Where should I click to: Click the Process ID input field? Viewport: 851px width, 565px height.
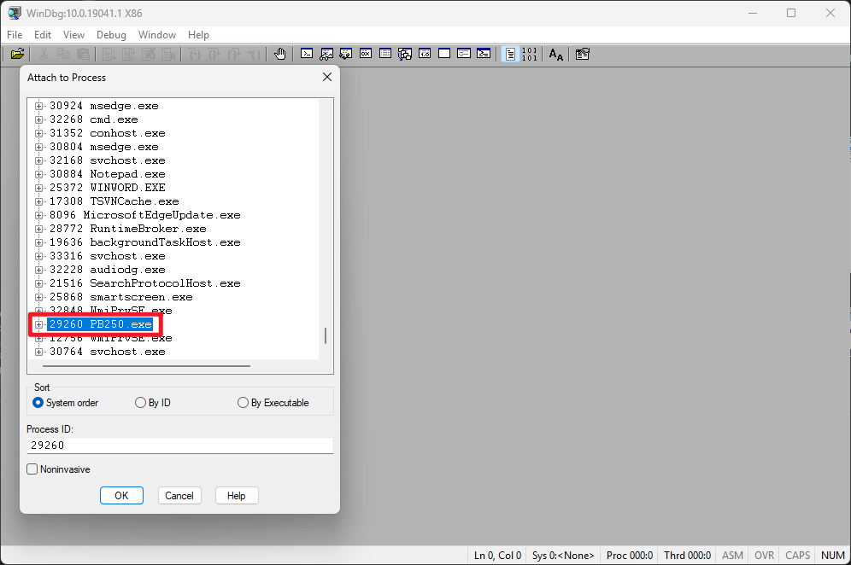click(179, 446)
